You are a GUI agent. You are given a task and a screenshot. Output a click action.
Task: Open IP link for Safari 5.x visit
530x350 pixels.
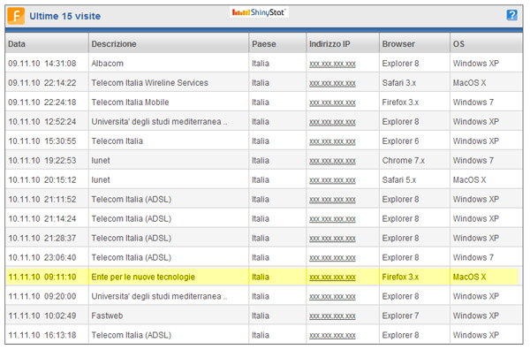(x=332, y=180)
